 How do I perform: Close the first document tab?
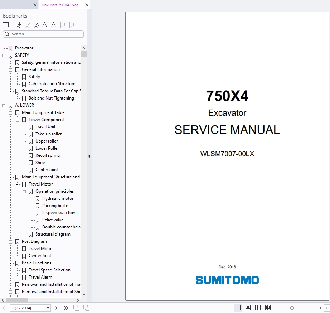click(x=35, y=5)
